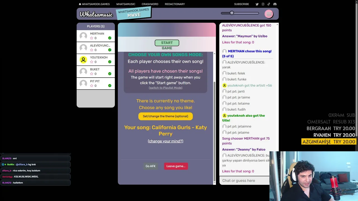Click the player name BUKET

95,69
